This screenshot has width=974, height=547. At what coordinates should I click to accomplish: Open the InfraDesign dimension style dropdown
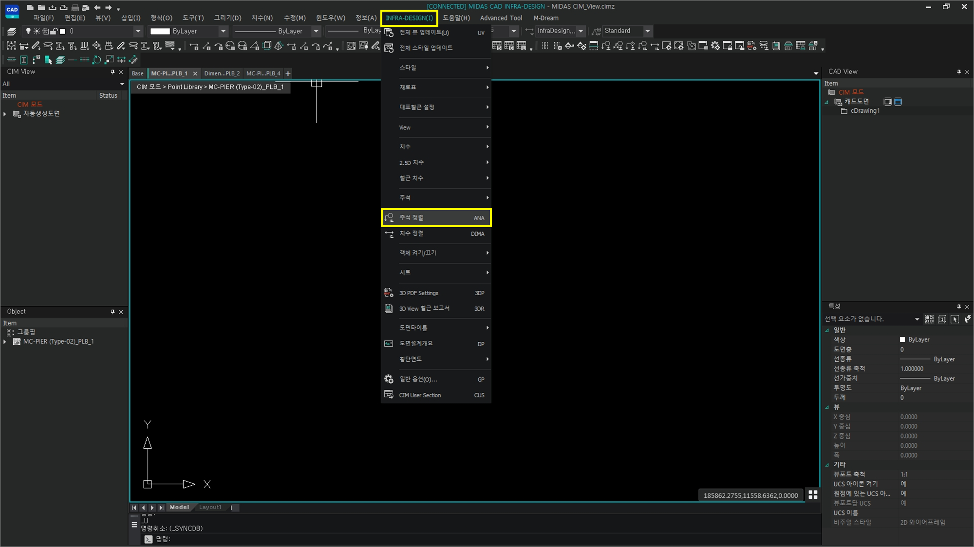coord(581,31)
